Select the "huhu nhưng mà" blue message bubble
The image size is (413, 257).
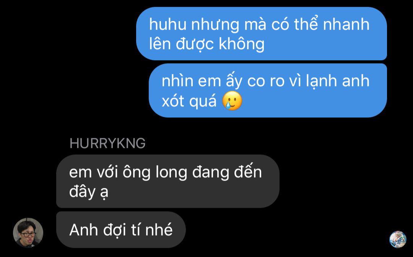point(261,34)
